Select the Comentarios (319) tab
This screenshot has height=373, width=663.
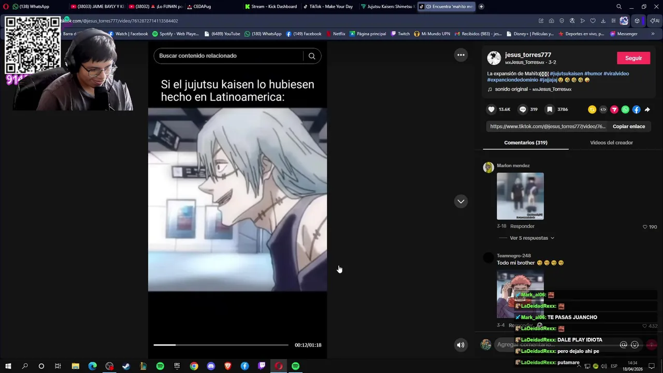pyautogui.click(x=526, y=142)
